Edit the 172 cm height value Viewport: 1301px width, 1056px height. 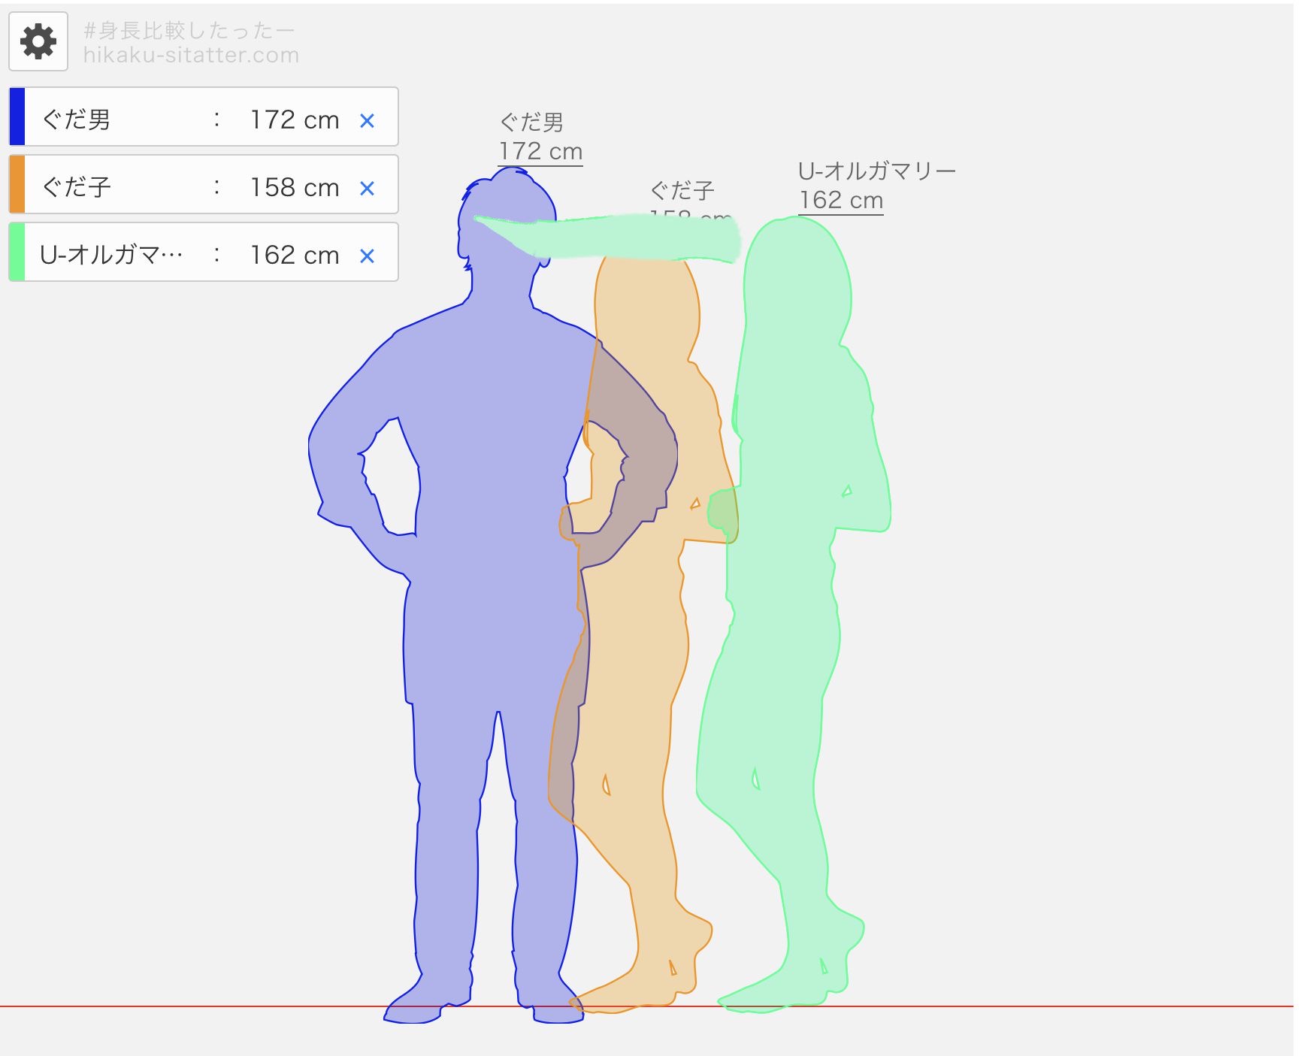coord(294,120)
